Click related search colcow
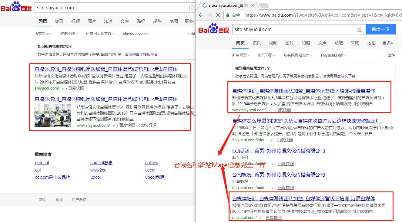Image resolution: width=402 pixels, height=222 pixels. pos(152,163)
